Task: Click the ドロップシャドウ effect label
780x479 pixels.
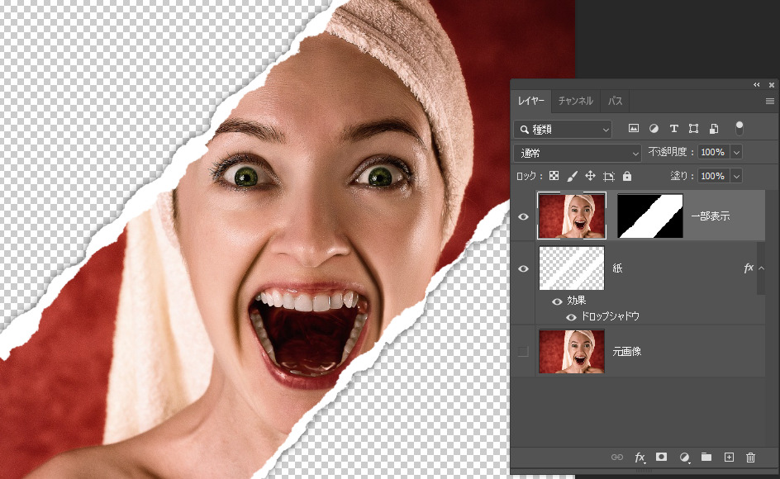Action: (x=610, y=316)
